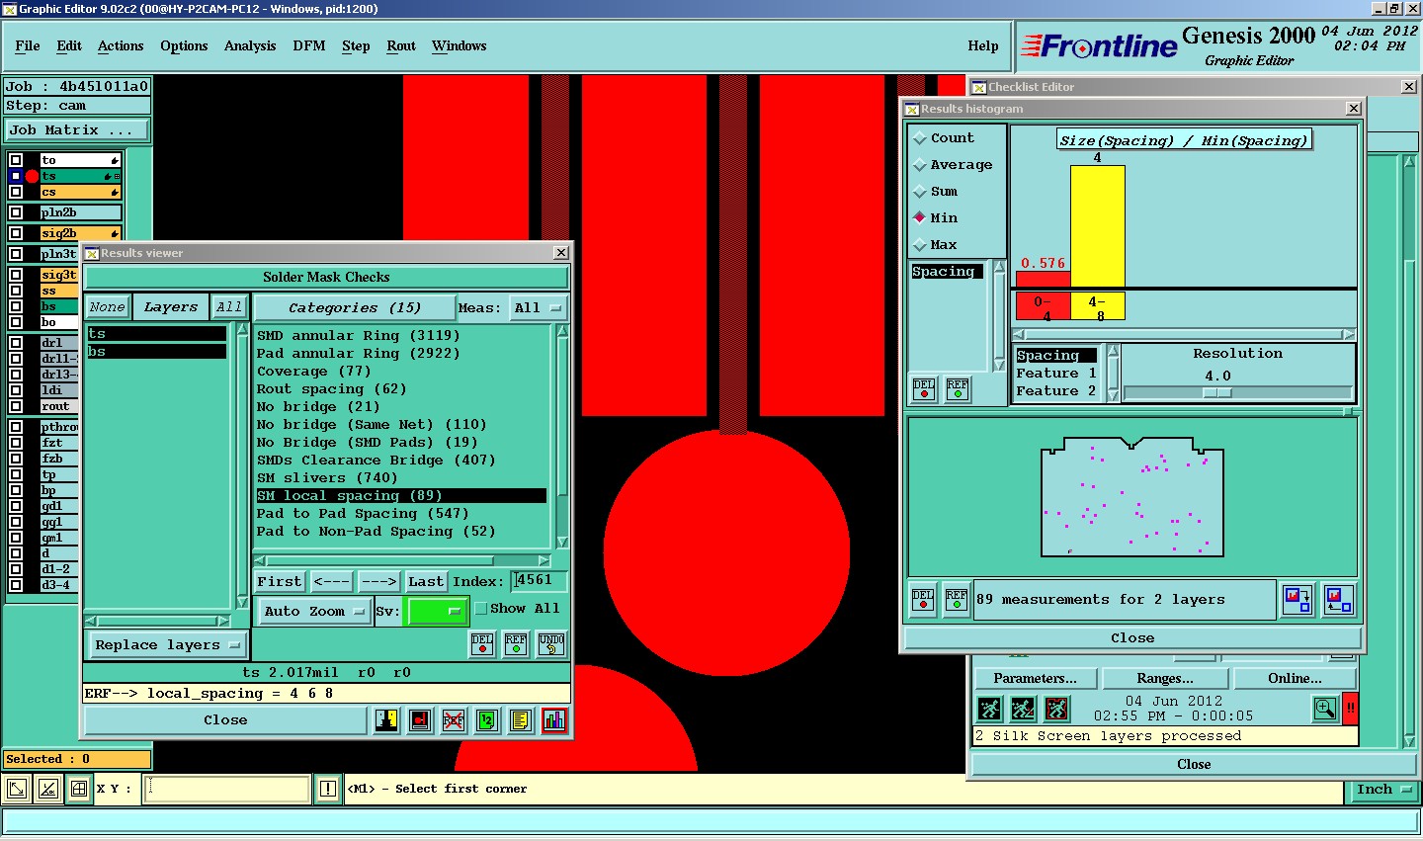Click Ranges... in Checklist Editor
Screen dimensions: 1423x841
click(1165, 678)
